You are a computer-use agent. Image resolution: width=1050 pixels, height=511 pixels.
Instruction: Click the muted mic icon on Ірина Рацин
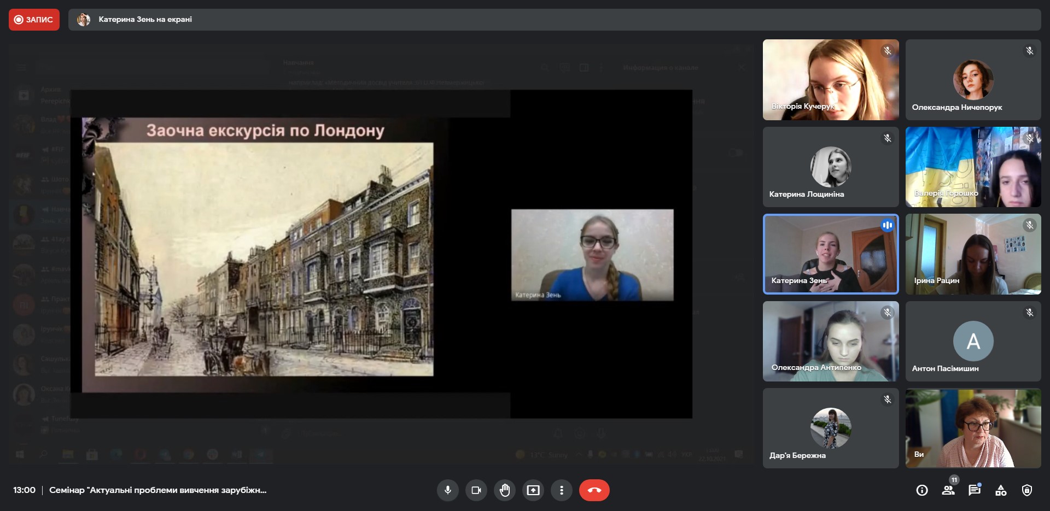tap(1030, 225)
